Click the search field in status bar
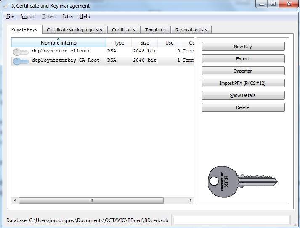Viewport: 300px width, 228px height. pos(231,220)
